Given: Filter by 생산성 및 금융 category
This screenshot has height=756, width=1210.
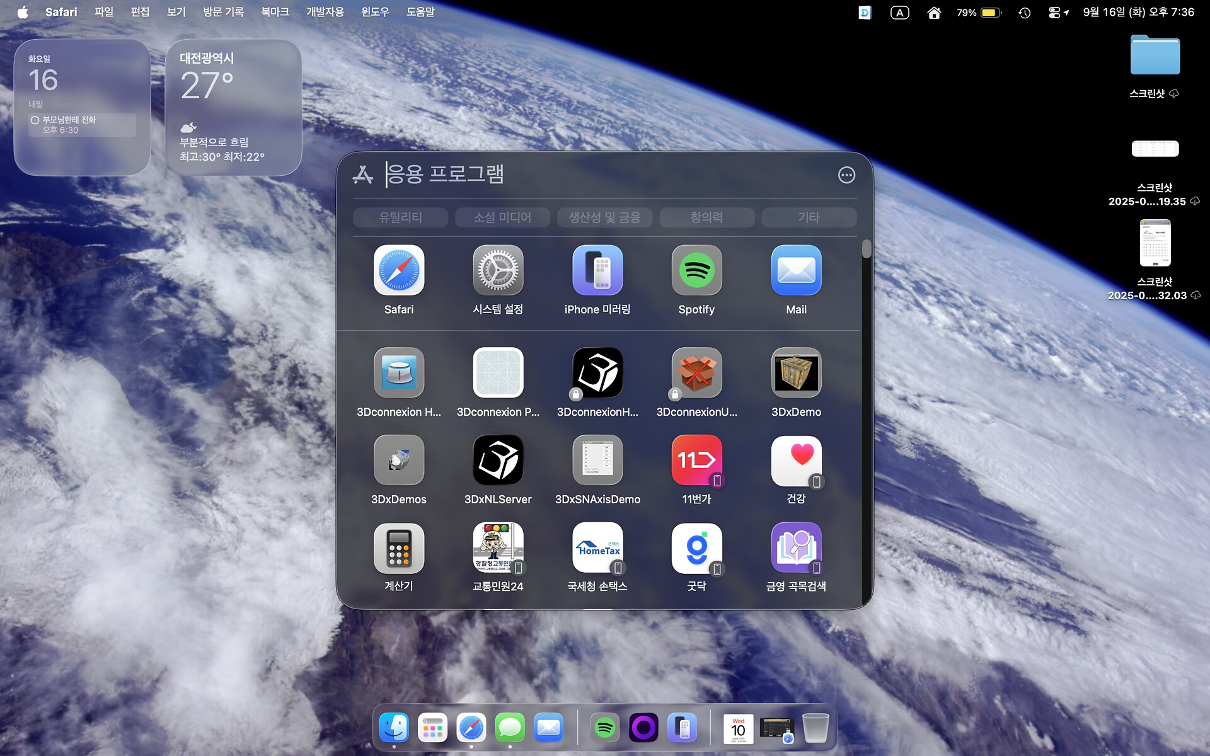Looking at the screenshot, I should 604,217.
